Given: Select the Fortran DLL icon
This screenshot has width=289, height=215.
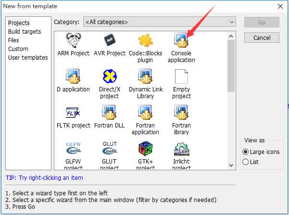Looking at the screenshot, I should click(110, 112).
